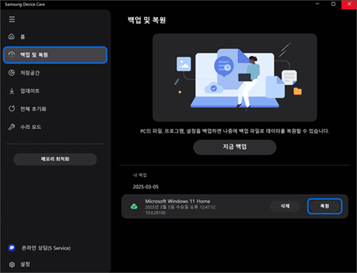
Task: Click the 메모리 최적화 button
Action: [55, 159]
